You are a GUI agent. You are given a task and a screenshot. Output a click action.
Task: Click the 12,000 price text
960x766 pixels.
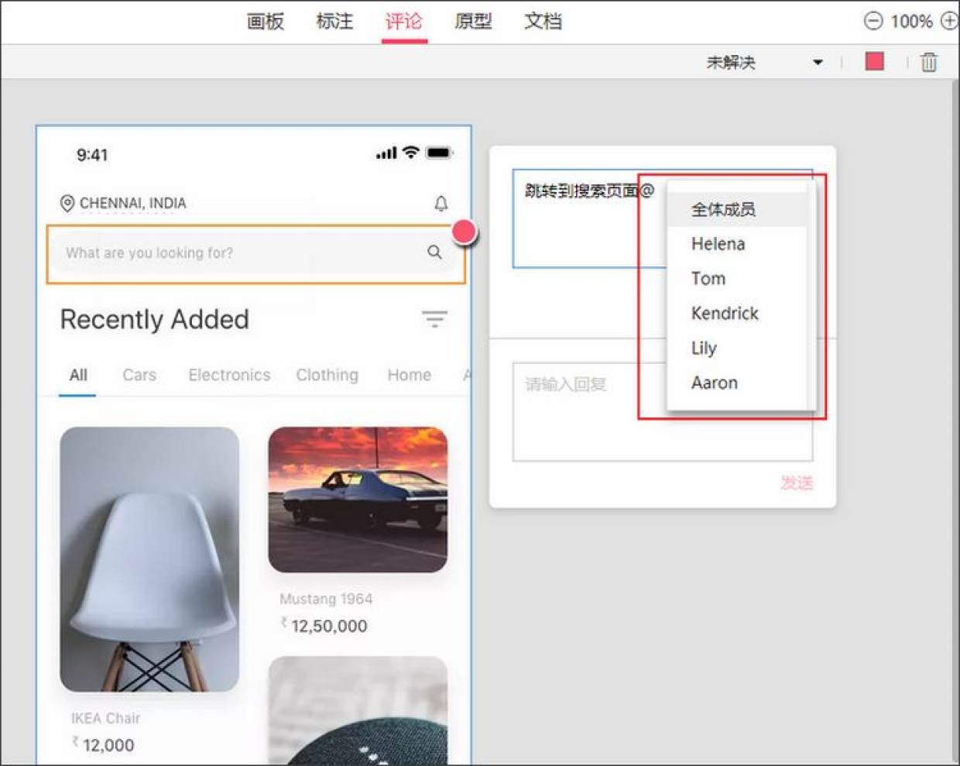tap(108, 745)
